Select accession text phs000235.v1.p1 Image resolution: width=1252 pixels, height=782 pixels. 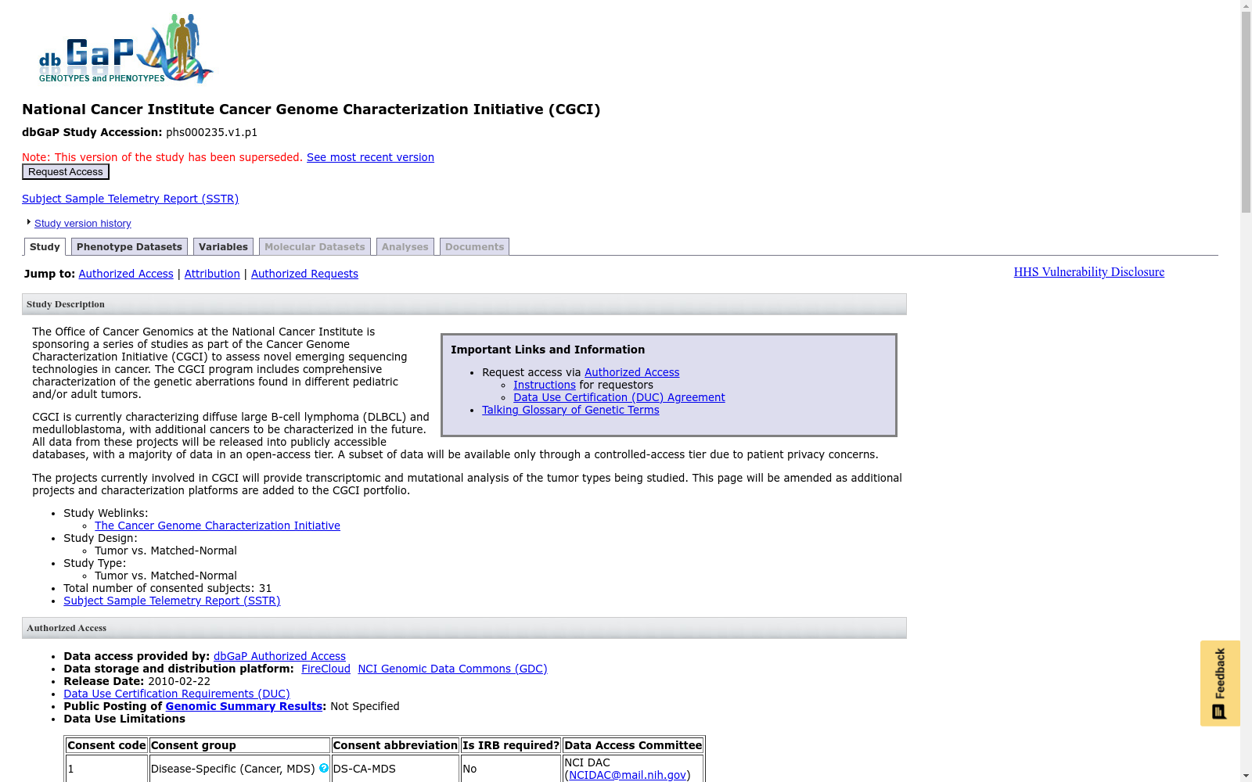[x=211, y=132]
